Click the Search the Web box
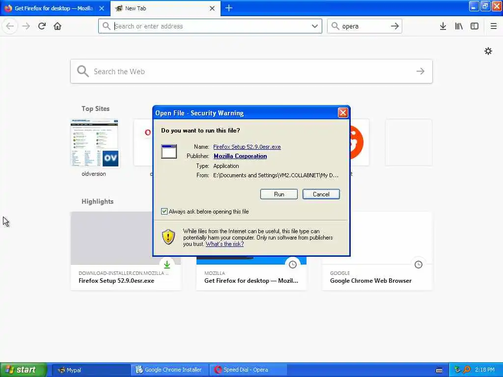This screenshot has height=377, width=503. click(x=251, y=71)
